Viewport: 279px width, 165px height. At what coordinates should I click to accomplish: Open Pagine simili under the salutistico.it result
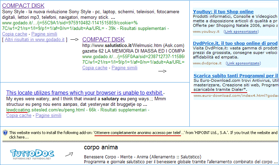(125, 68)
